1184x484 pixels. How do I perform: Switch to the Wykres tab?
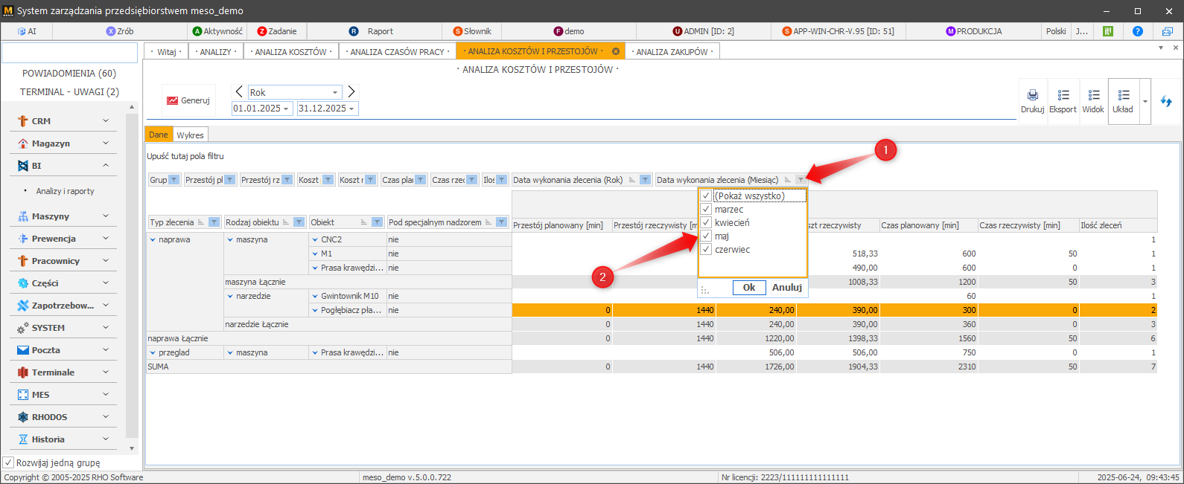coord(190,135)
